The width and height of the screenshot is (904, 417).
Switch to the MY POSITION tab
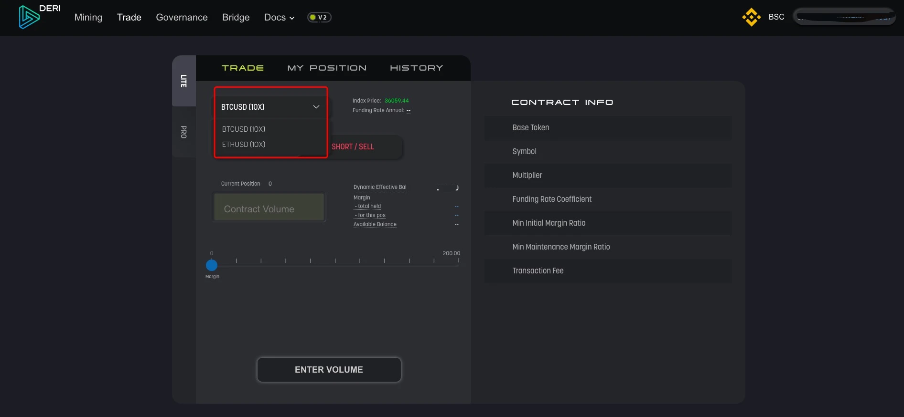(327, 68)
